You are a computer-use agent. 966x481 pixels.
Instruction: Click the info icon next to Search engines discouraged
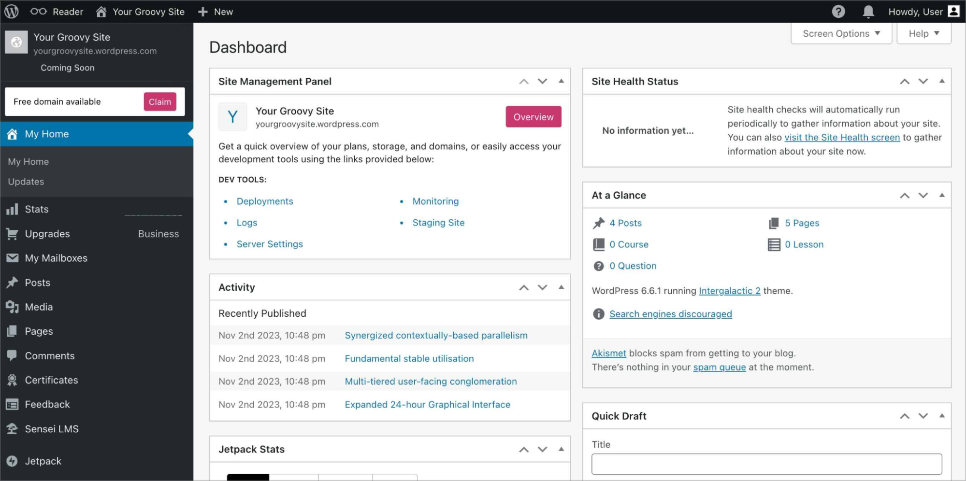coord(598,314)
